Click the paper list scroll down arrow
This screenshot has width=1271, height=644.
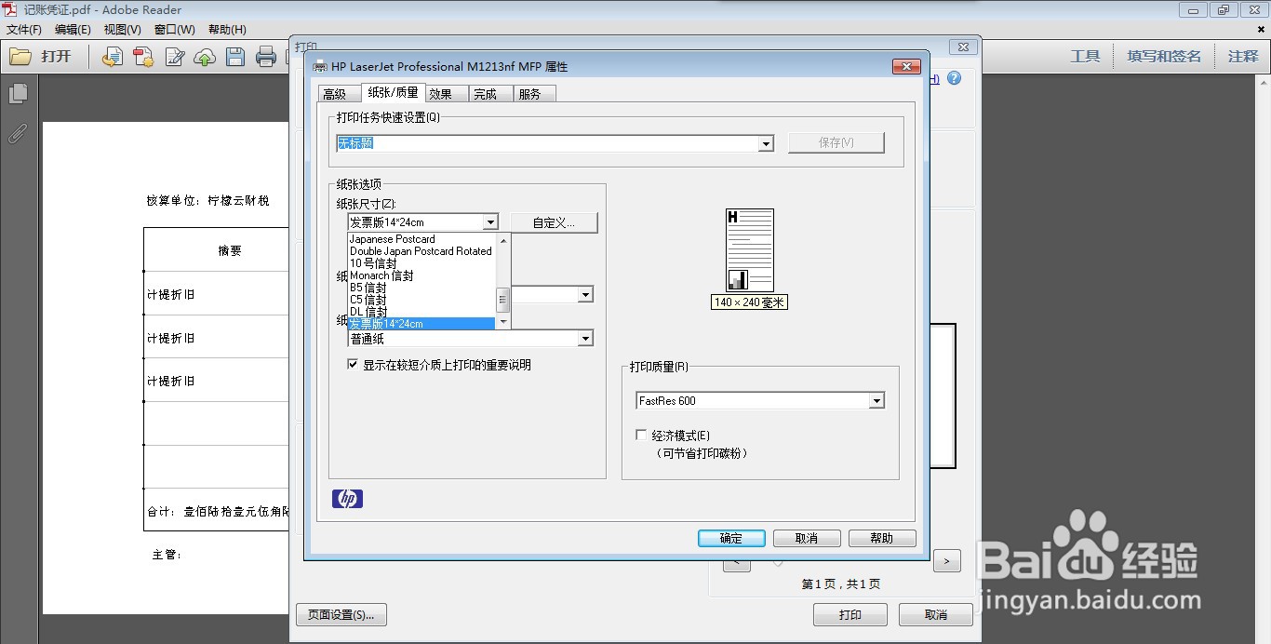click(503, 322)
